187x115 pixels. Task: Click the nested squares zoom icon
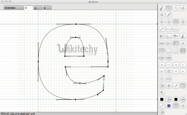[169, 71]
